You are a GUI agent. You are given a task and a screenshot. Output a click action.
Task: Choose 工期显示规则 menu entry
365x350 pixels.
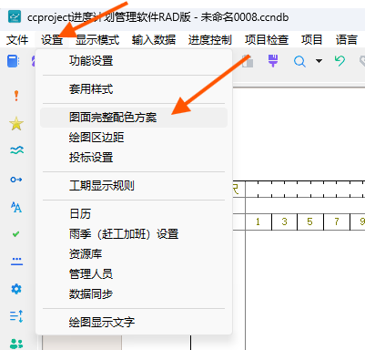[134, 186]
